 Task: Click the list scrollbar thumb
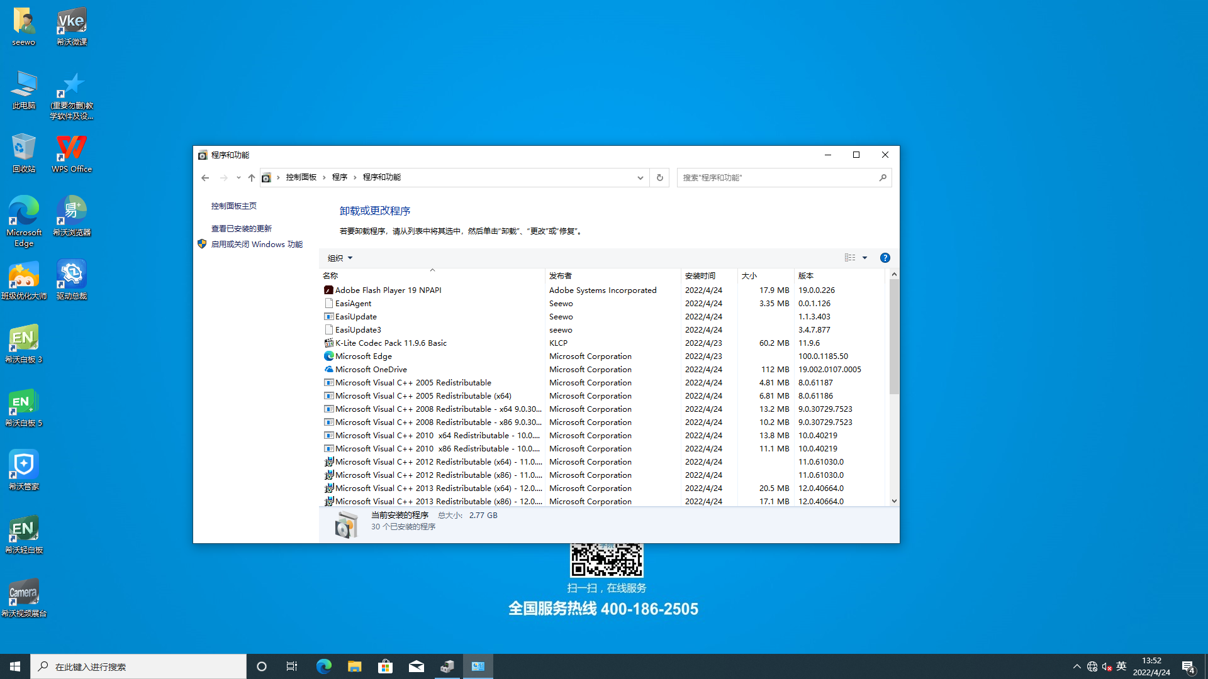click(x=894, y=336)
